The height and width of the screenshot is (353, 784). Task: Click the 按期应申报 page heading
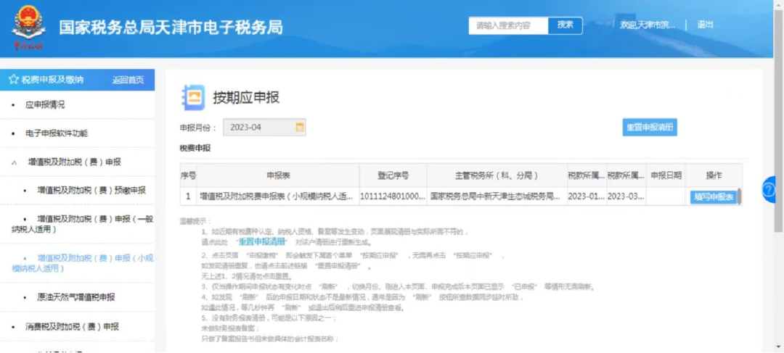246,98
